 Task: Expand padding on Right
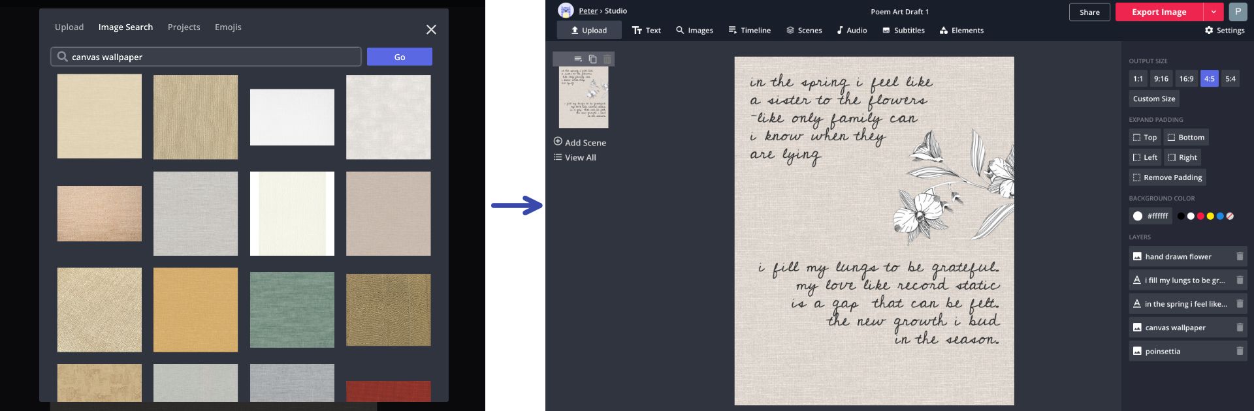1182,157
